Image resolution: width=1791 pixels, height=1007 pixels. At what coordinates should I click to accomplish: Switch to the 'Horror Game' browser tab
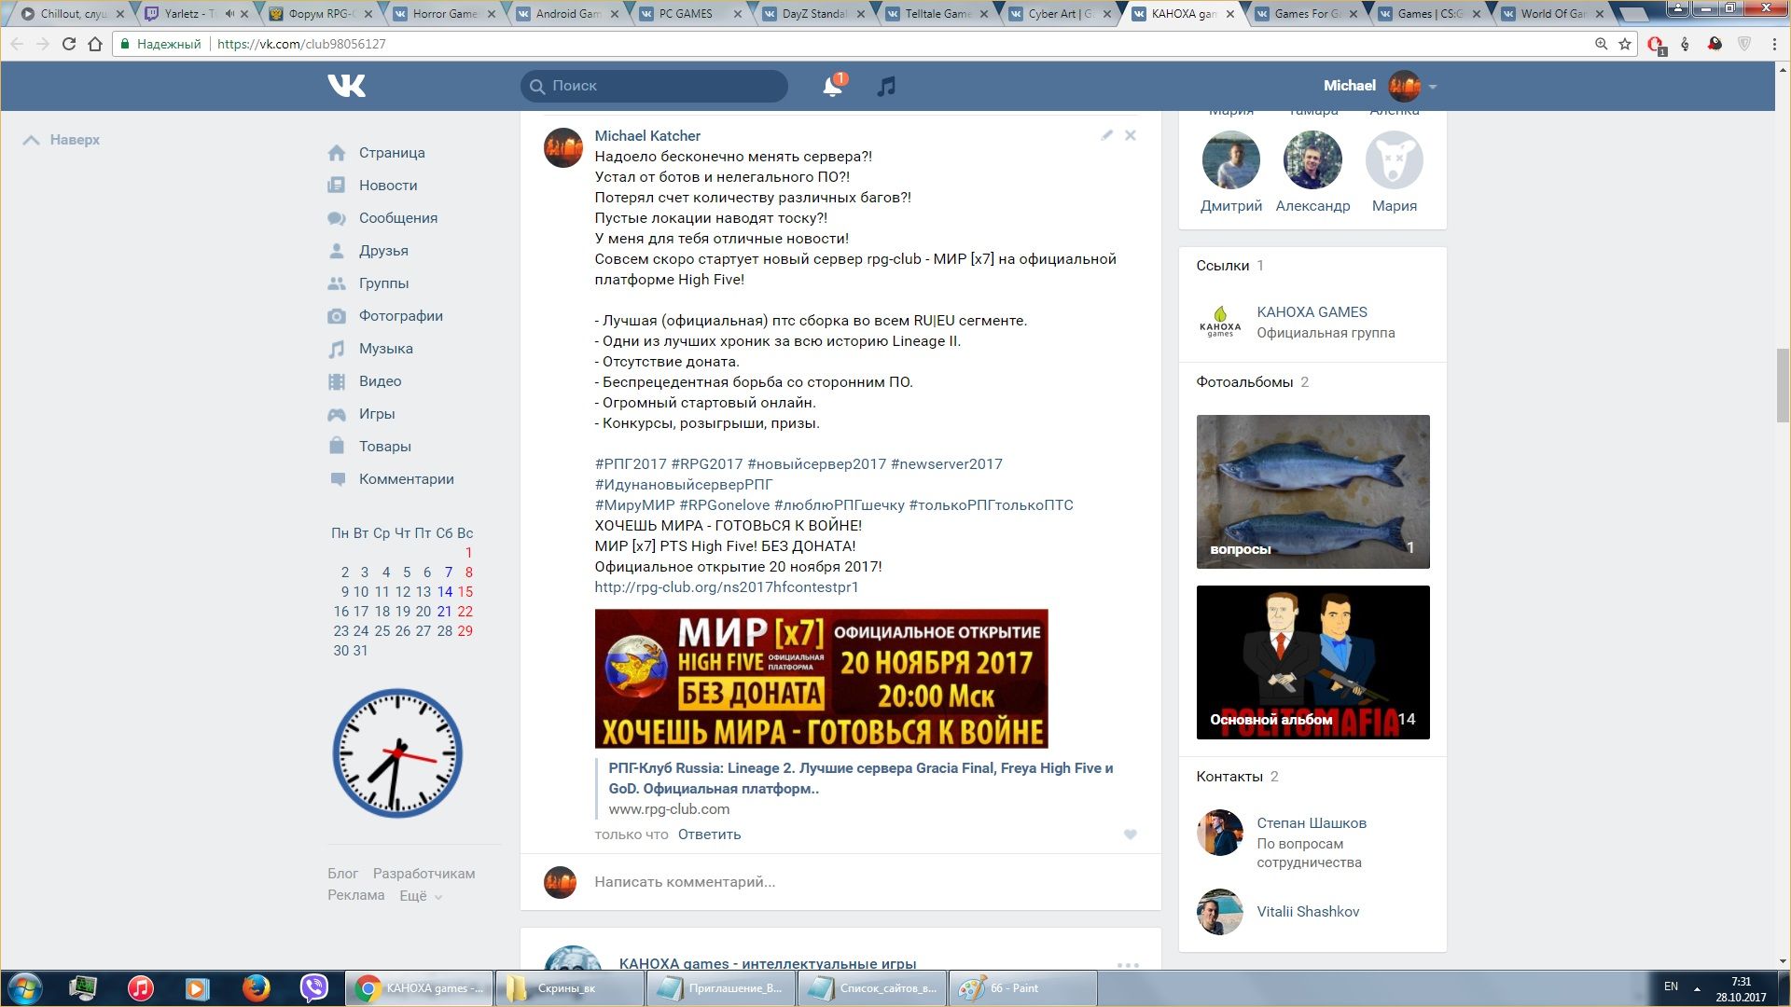click(x=444, y=14)
